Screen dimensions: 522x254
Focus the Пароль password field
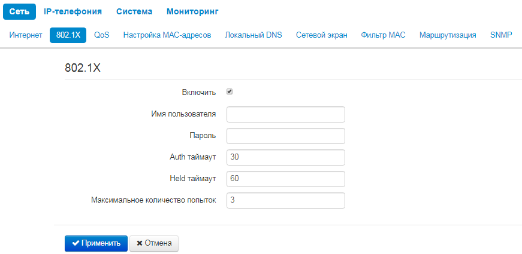286,136
